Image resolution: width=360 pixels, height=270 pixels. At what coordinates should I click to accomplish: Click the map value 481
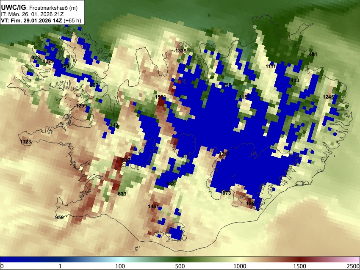click(313, 54)
